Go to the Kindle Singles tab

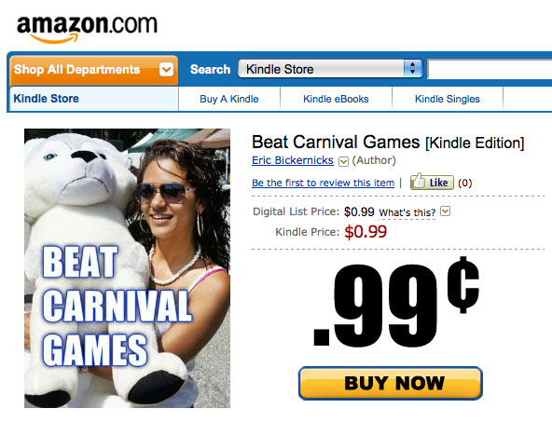tap(447, 99)
